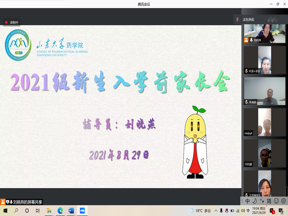Click the participant list vertical scrollbar
The image size is (288, 216).
287,191
